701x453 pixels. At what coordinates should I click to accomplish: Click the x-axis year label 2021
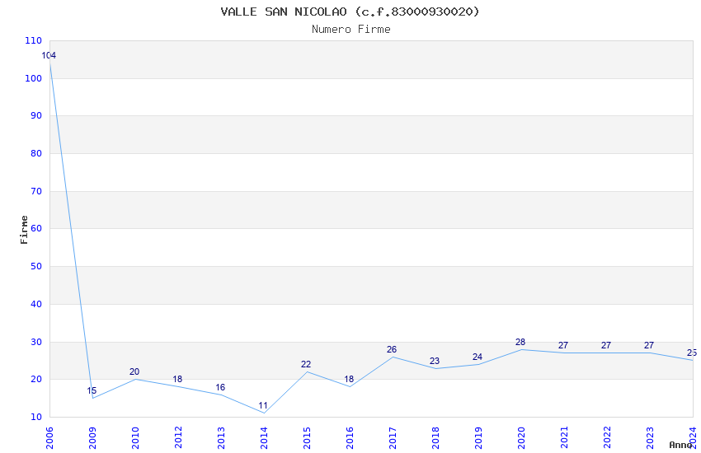click(564, 438)
